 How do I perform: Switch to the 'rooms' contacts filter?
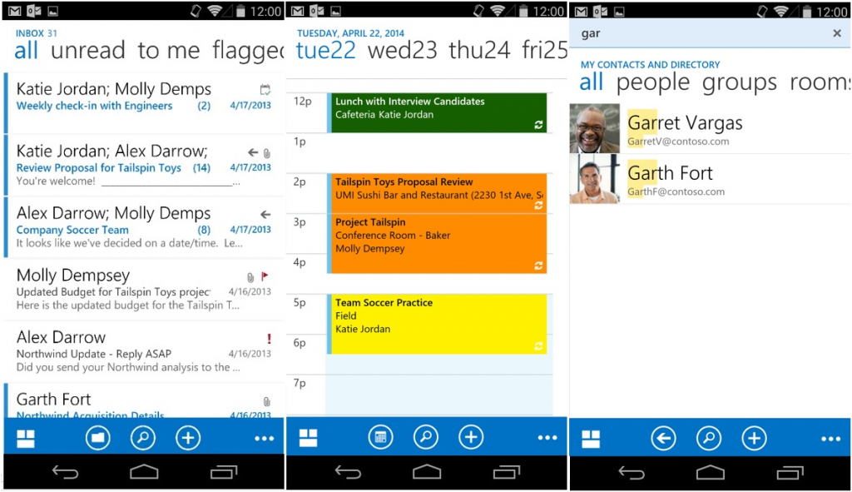[x=820, y=82]
